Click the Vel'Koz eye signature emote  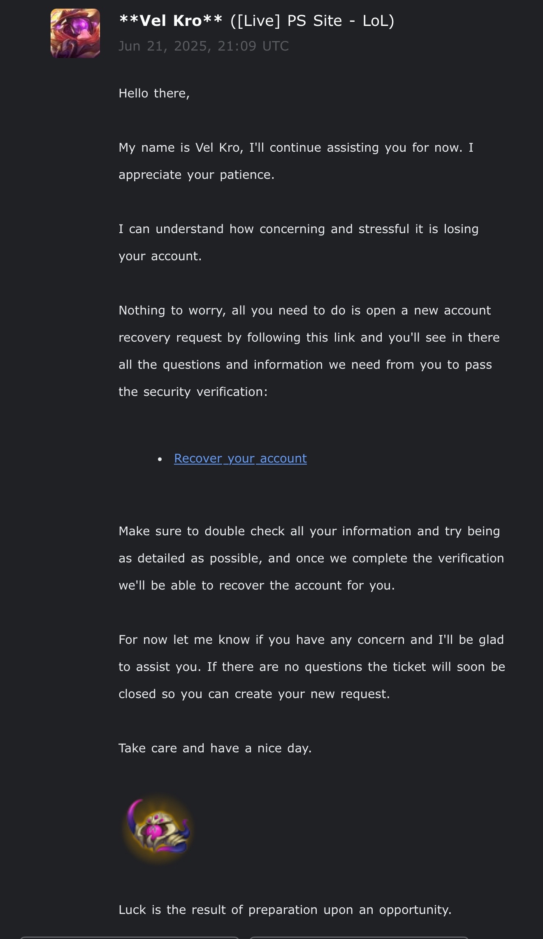pos(158,829)
